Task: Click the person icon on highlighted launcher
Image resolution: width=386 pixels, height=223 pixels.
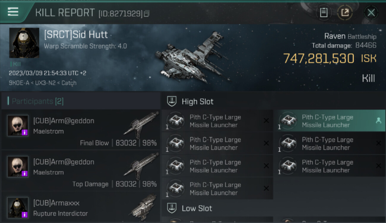Action: coord(378,120)
